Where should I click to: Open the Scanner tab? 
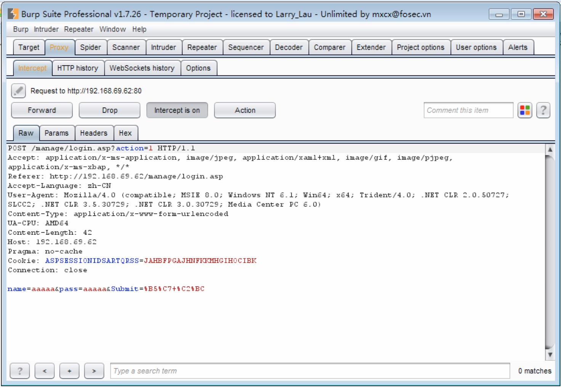click(126, 47)
